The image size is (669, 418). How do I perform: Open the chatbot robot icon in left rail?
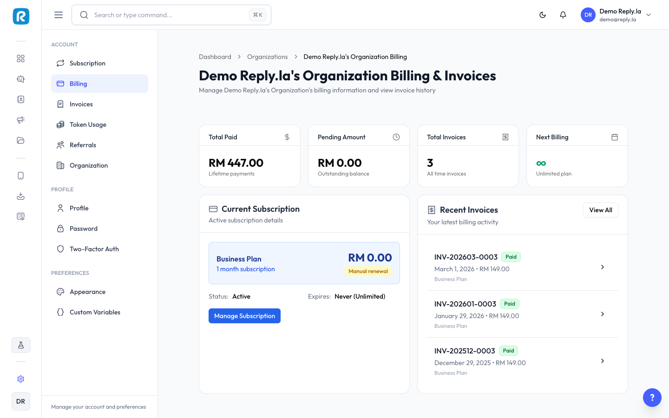[x=20, y=79]
